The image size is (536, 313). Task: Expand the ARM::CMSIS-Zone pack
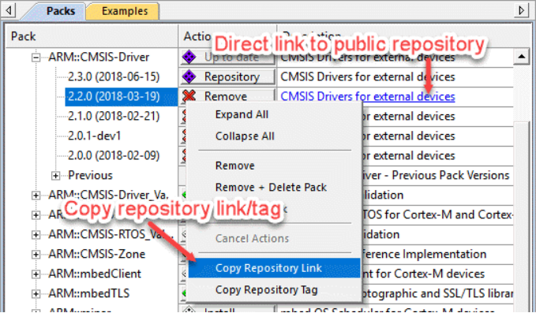[x=36, y=255]
